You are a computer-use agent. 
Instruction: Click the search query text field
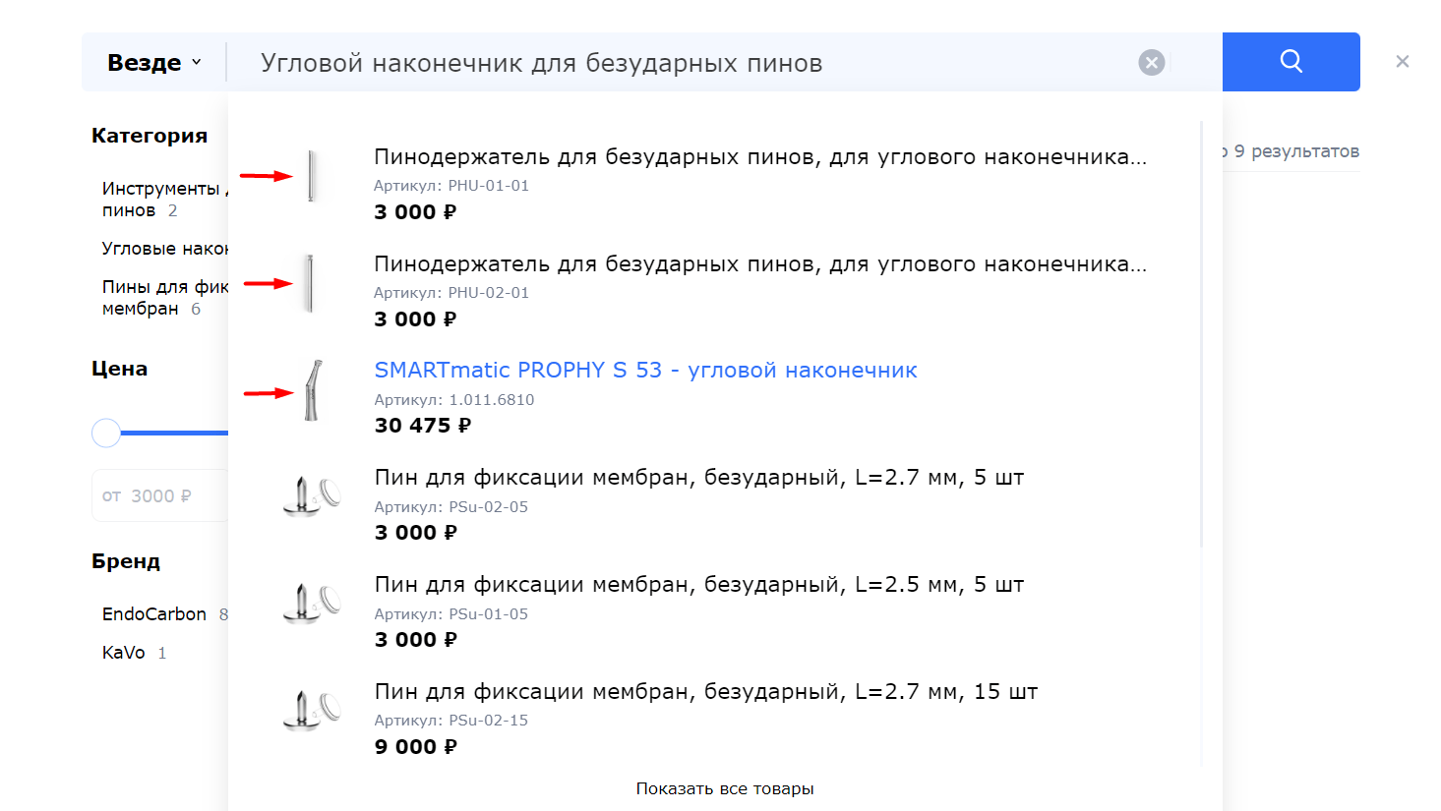point(689,63)
